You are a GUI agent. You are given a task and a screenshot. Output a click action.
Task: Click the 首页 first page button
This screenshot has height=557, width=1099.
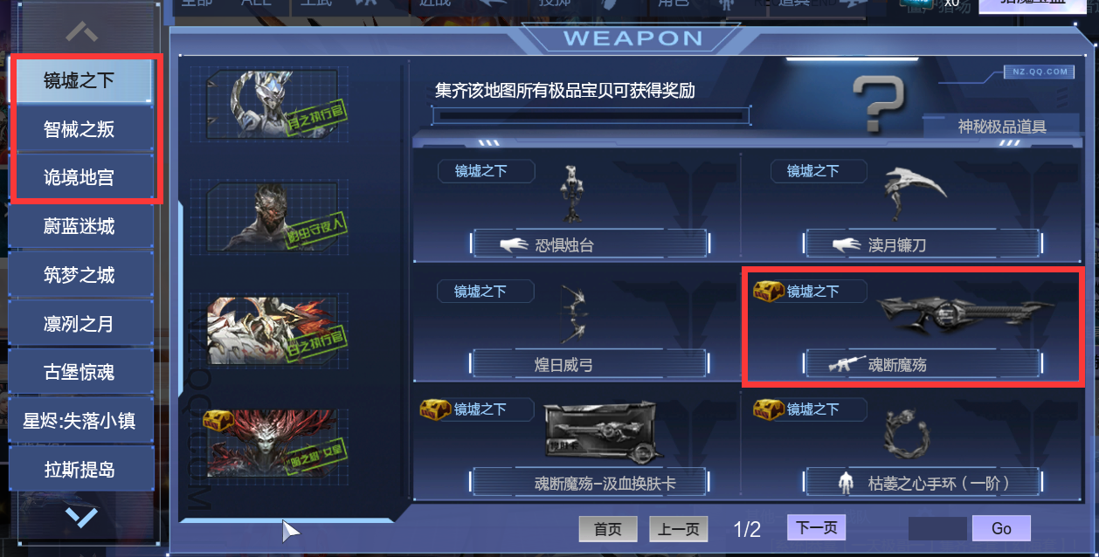pos(608,529)
